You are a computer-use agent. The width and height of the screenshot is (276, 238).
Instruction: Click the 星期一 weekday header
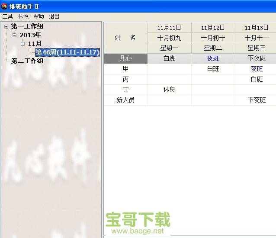(x=169, y=48)
